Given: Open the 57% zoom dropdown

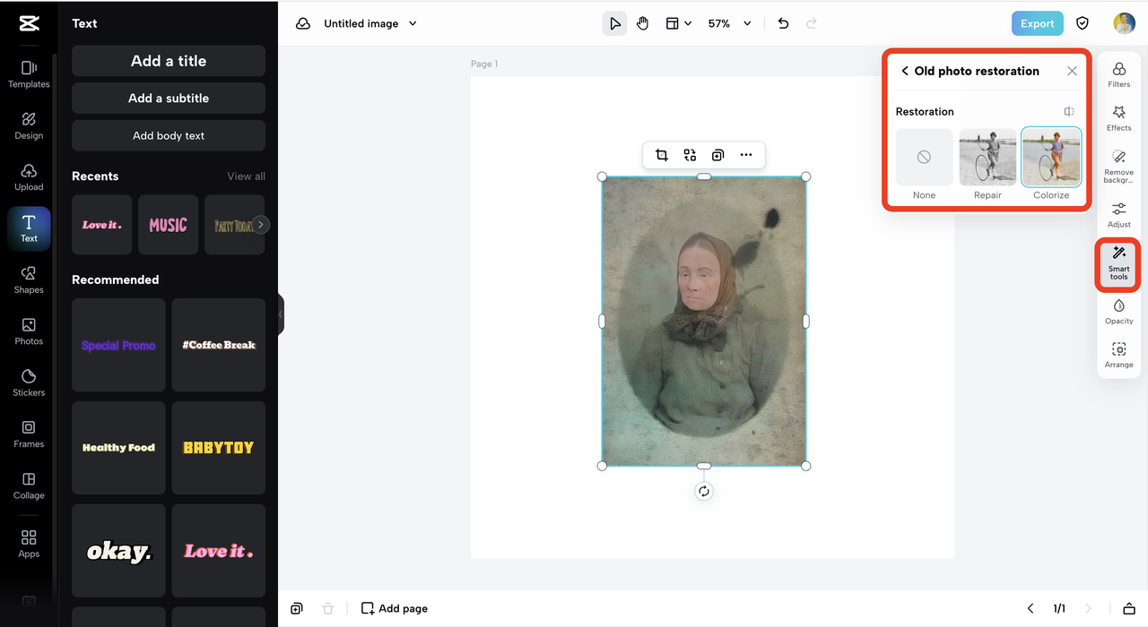Looking at the screenshot, I should [x=729, y=23].
